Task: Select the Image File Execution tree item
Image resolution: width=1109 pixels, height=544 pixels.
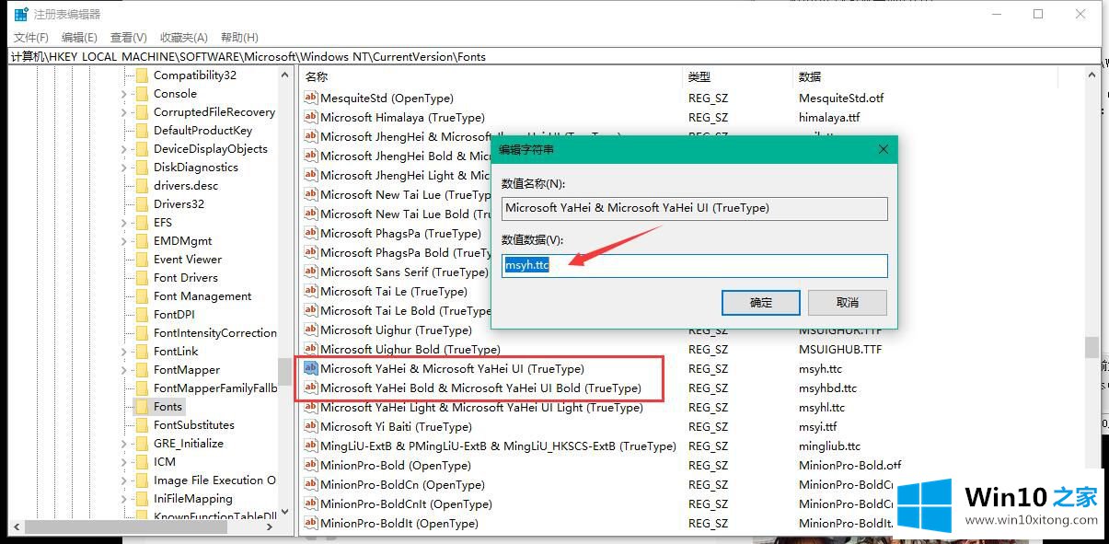Action: (x=214, y=480)
